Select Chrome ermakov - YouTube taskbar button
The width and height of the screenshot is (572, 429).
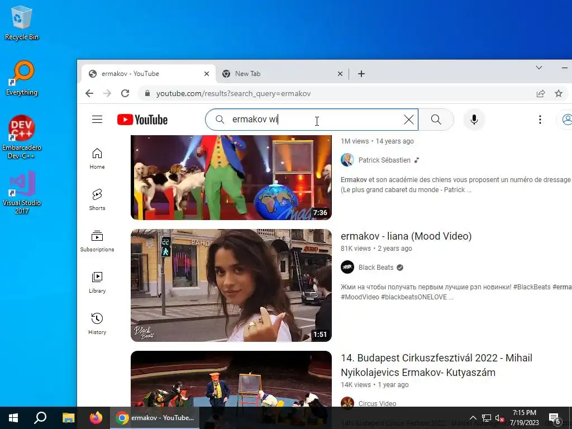pos(155,418)
